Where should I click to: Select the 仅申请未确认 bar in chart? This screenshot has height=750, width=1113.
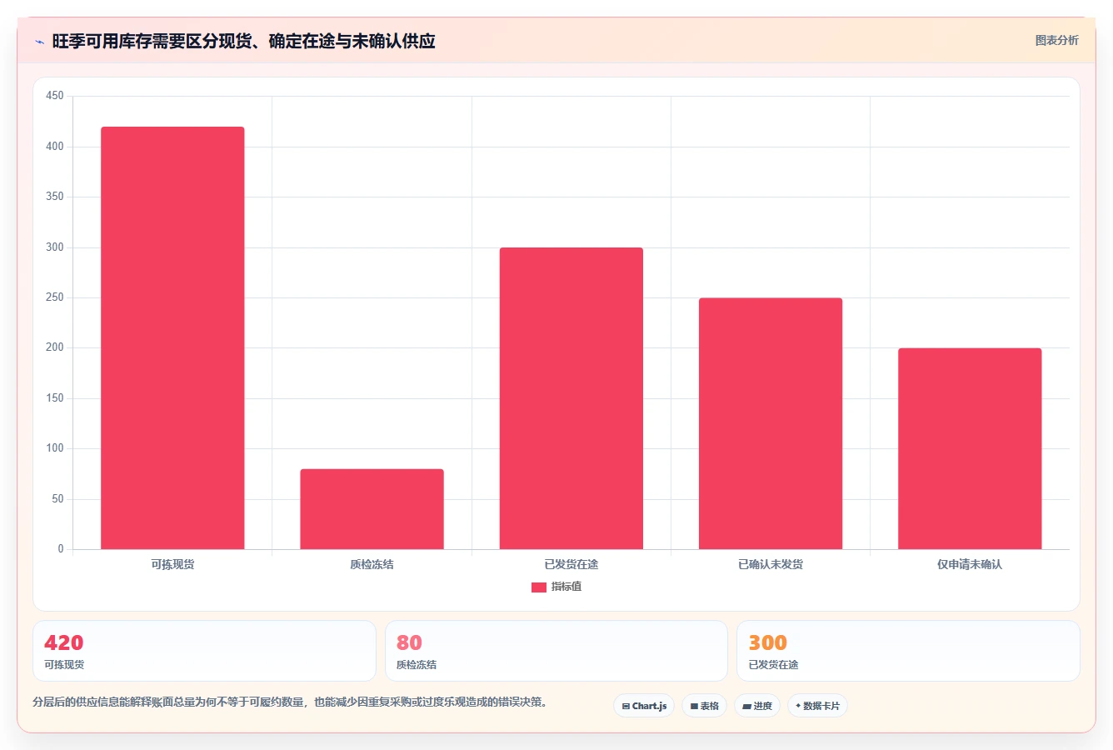[970, 448]
